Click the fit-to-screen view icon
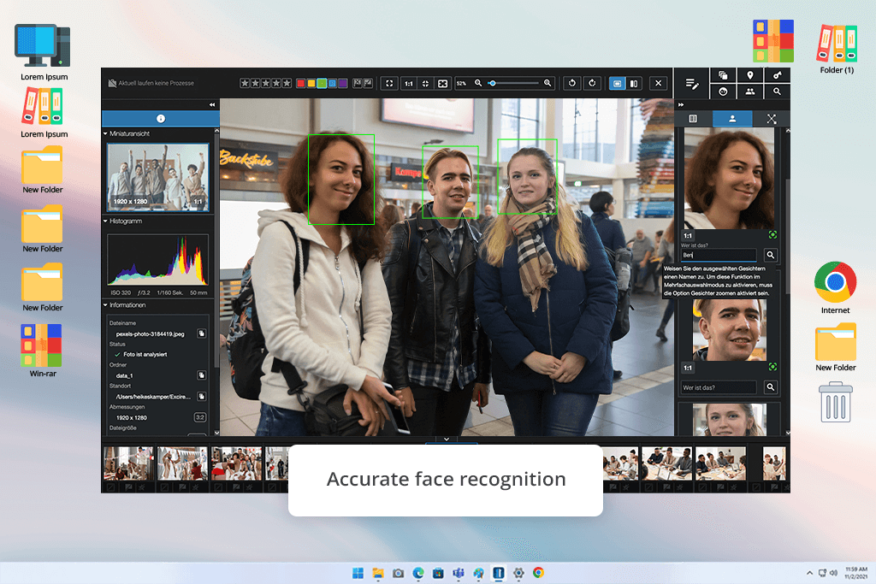This screenshot has height=584, width=876. (x=389, y=83)
